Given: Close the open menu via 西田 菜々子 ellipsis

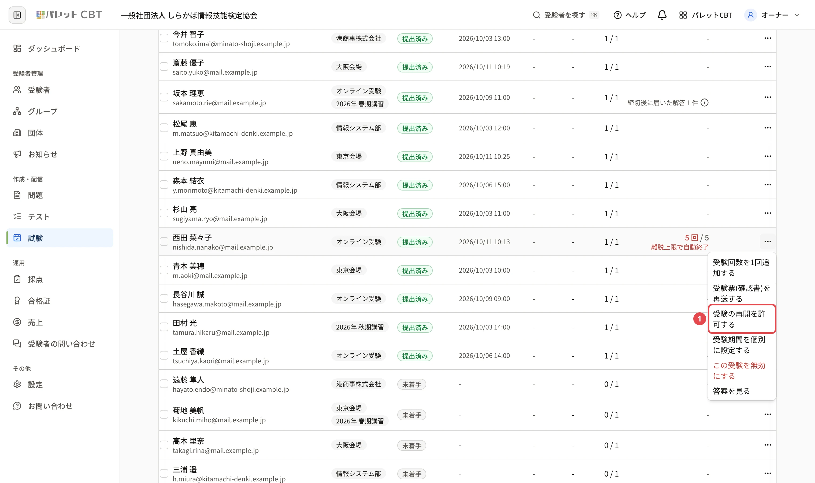Looking at the screenshot, I should coord(768,241).
